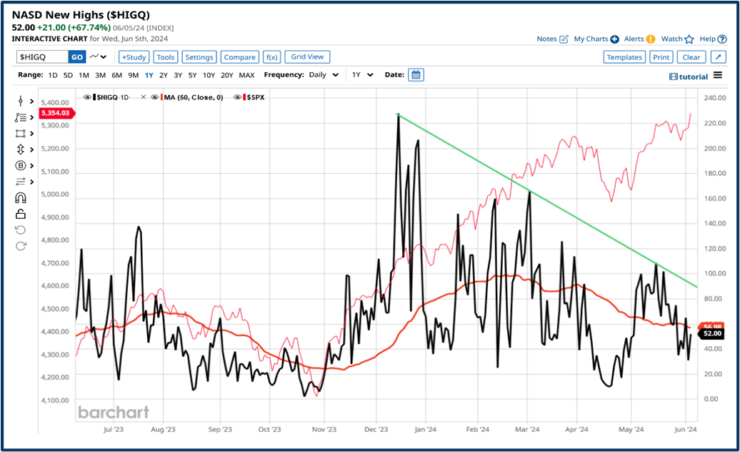Click the Templates button
The image size is (740, 452).
pyautogui.click(x=624, y=56)
